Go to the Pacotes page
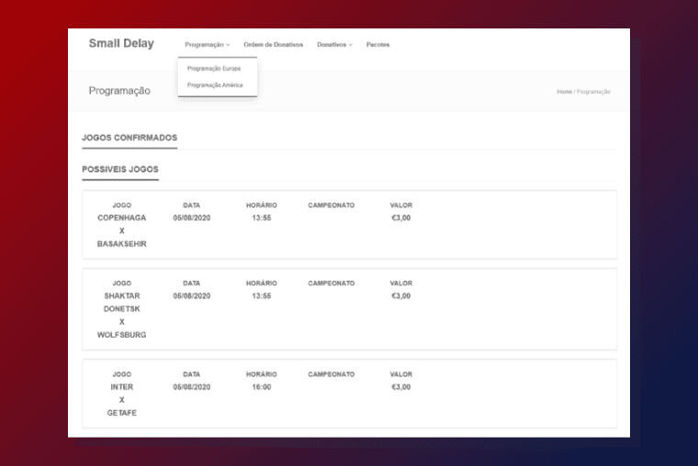The image size is (698, 466). coord(378,44)
